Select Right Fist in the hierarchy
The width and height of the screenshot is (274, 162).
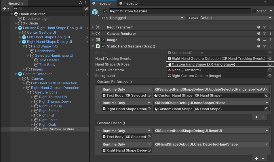(47, 115)
